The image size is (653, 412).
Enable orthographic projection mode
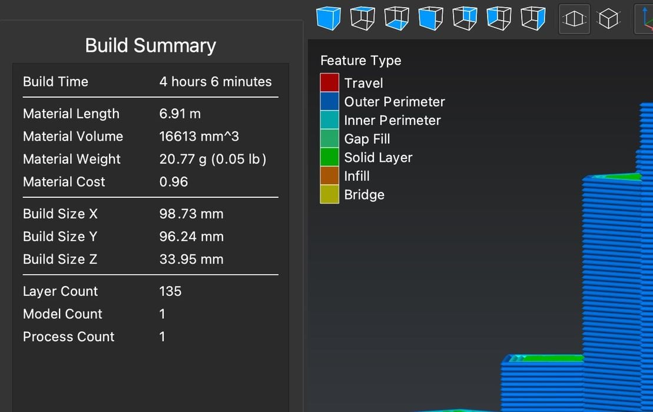tap(608, 18)
